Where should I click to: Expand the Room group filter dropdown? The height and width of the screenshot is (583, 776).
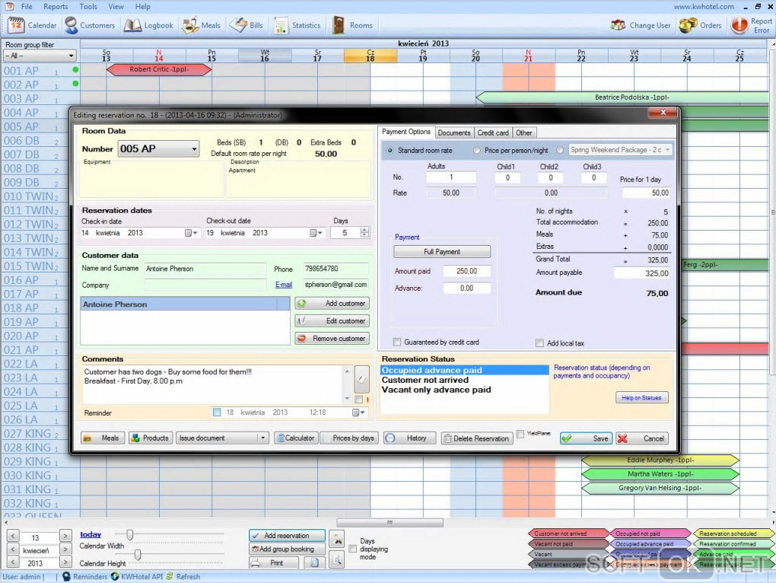pos(71,56)
